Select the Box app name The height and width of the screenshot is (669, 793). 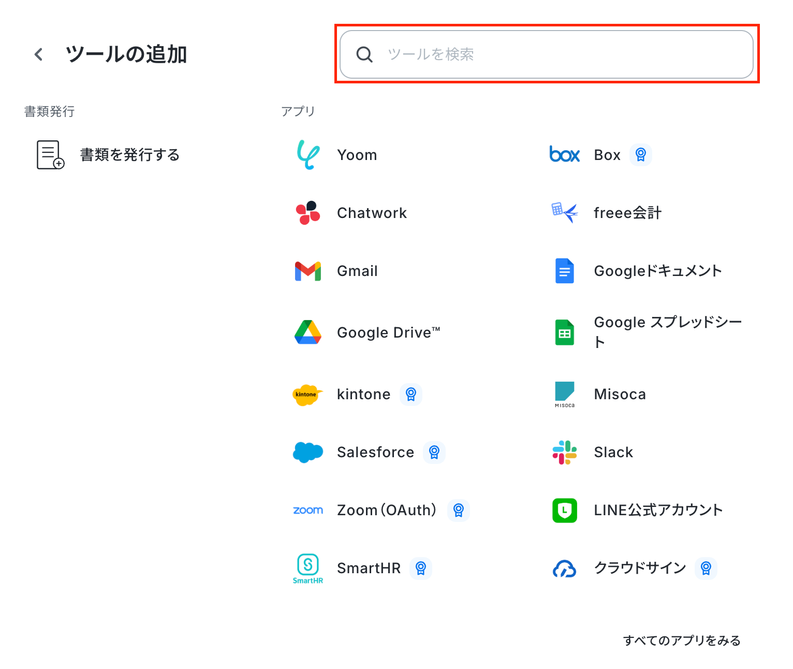tap(607, 155)
